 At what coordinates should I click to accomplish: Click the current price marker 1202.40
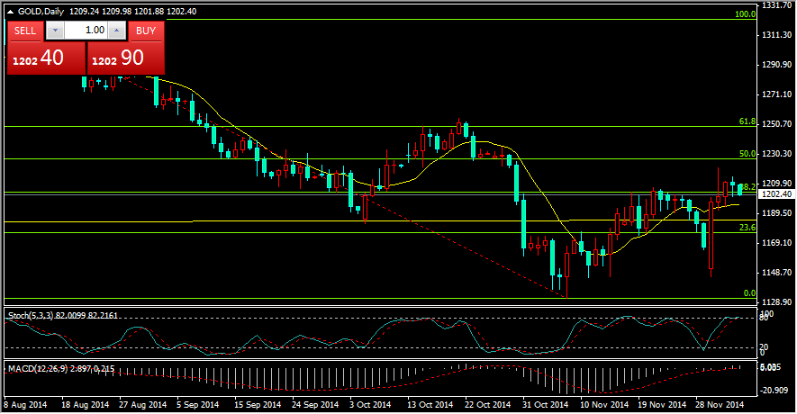coord(775,193)
